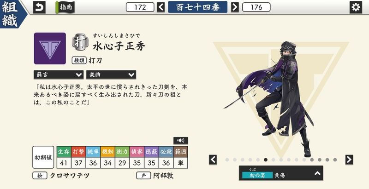Go to previous sword number arrow

[161, 7]
